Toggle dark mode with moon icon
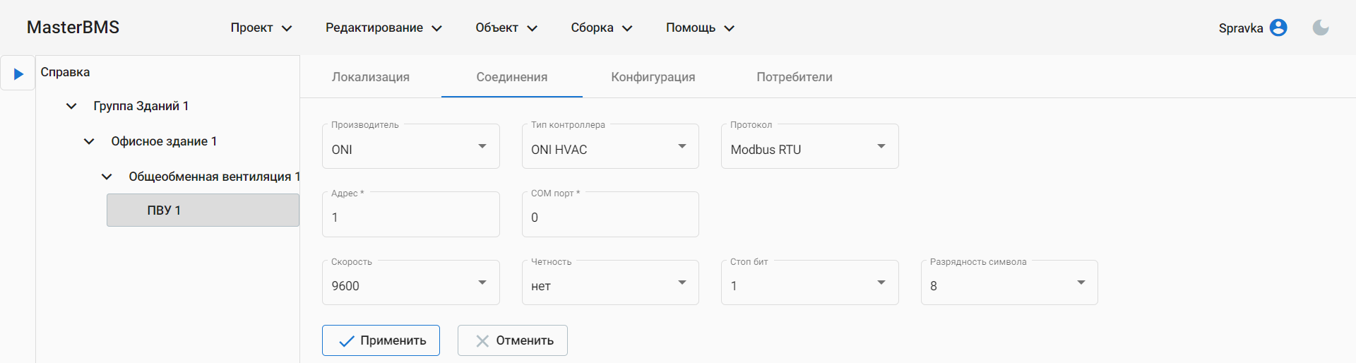The width and height of the screenshot is (1356, 363). [1321, 28]
